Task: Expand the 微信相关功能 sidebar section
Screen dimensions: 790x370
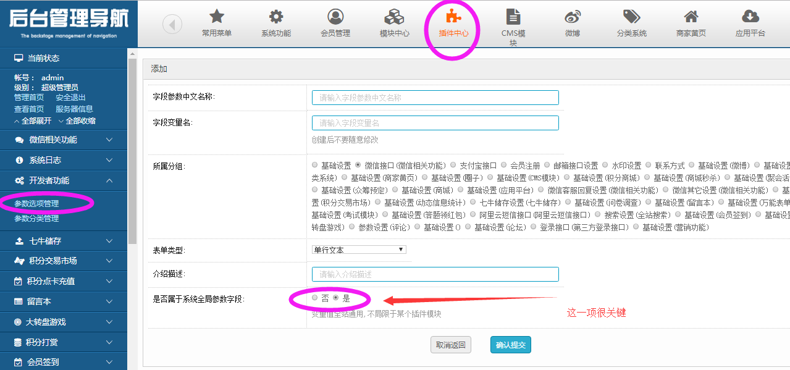Action: [64, 140]
